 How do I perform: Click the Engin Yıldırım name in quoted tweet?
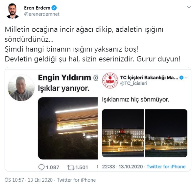tap(64, 78)
